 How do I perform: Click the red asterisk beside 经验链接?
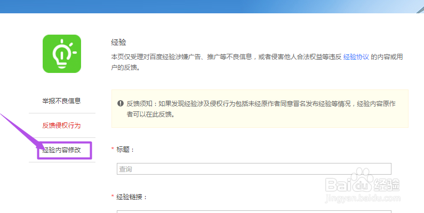(113, 196)
